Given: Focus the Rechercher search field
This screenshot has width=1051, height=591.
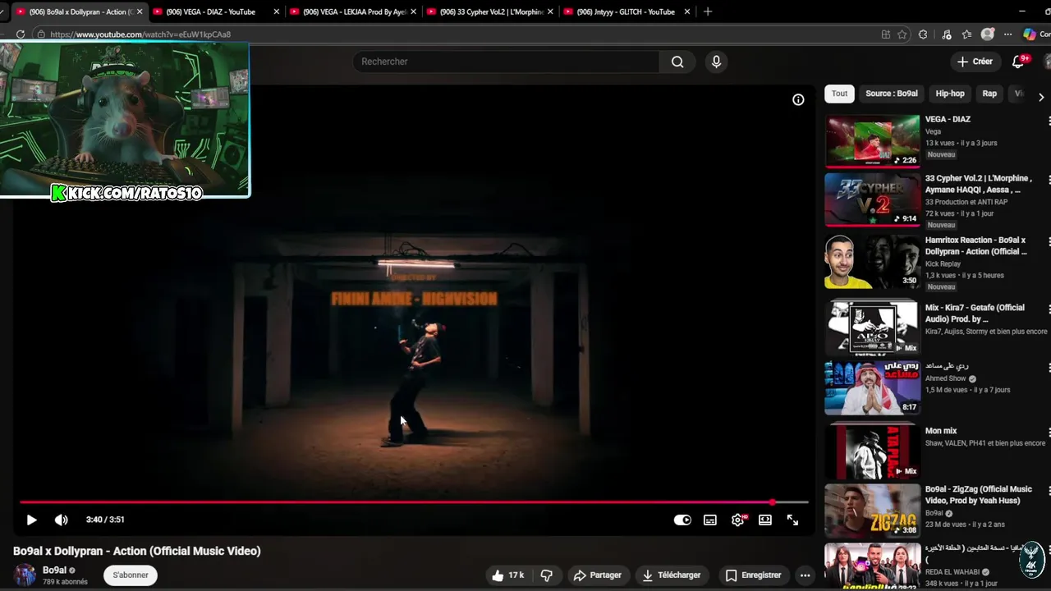Looking at the screenshot, I should coord(505,62).
